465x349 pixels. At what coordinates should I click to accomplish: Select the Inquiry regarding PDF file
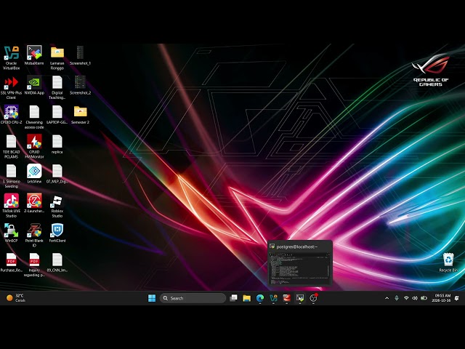[x=34, y=265]
